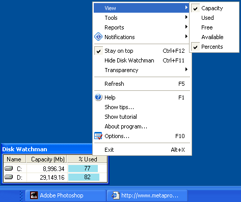Click the C: drive 77 percent usage bar

[x=83, y=169]
